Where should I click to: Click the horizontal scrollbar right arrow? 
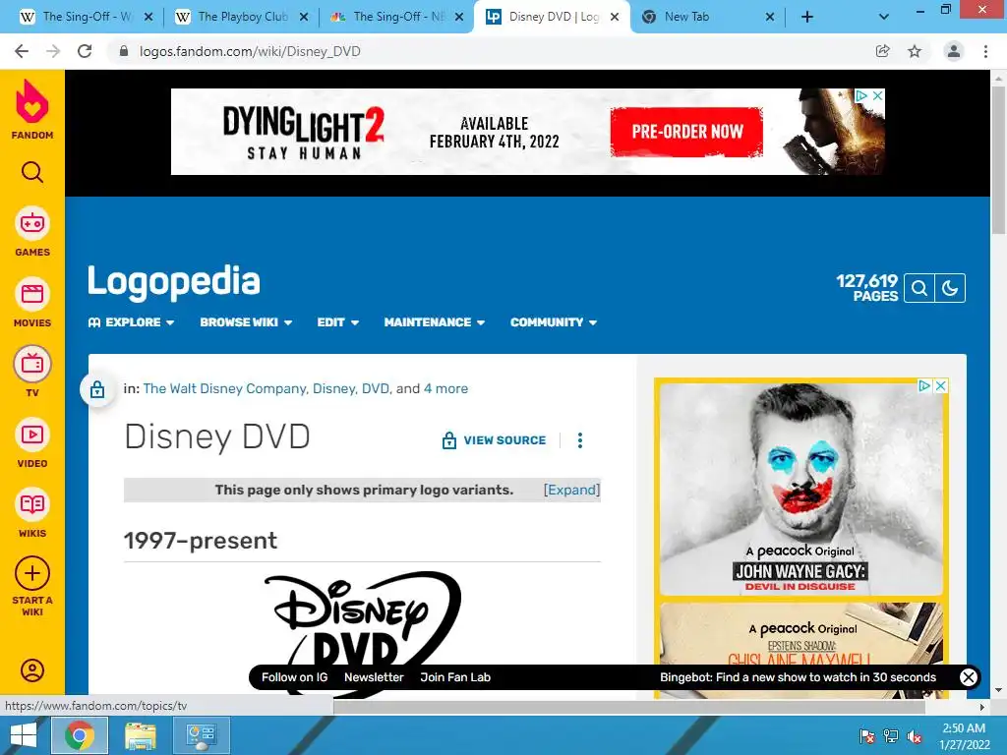(x=982, y=707)
